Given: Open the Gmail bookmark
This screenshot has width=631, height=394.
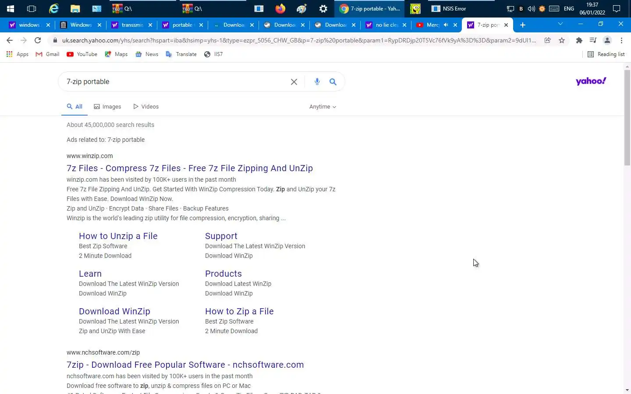Looking at the screenshot, I should pos(47,54).
